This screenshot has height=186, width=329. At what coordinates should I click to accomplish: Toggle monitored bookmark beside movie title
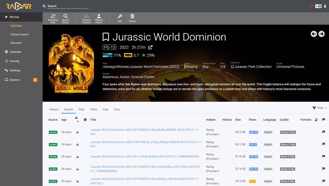coord(106,37)
